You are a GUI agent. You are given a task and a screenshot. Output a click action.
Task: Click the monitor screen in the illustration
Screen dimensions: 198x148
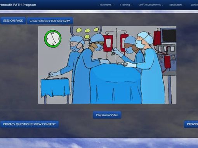169,35
